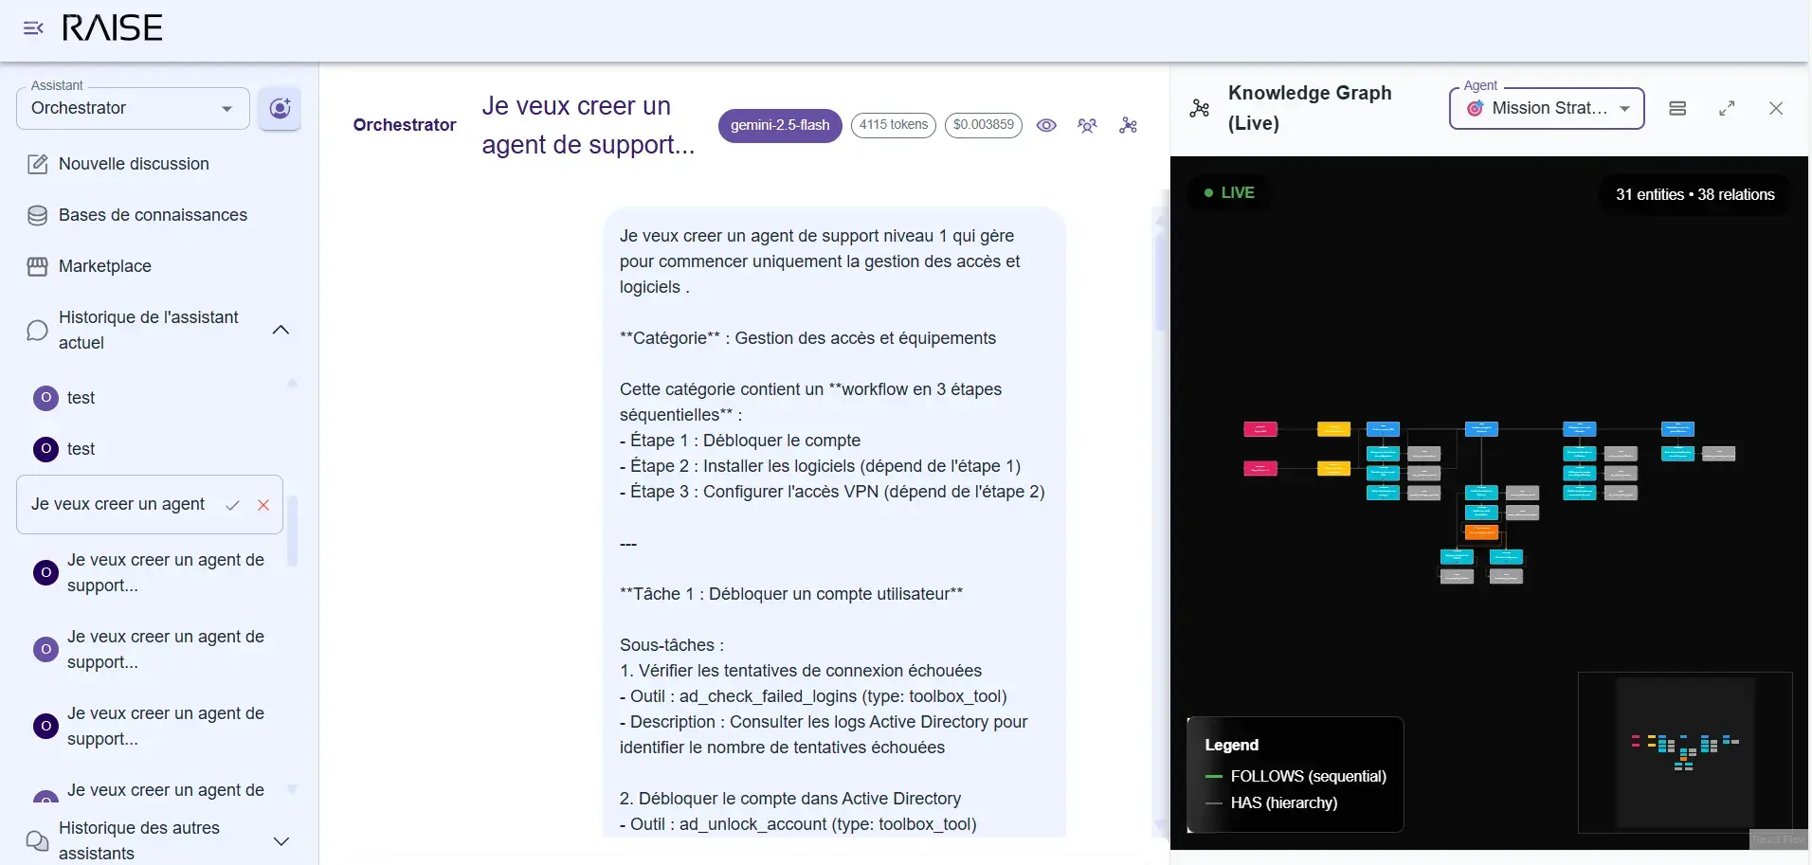Open Bases de connaissances
1812x865 pixels.
tap(153, 215)
